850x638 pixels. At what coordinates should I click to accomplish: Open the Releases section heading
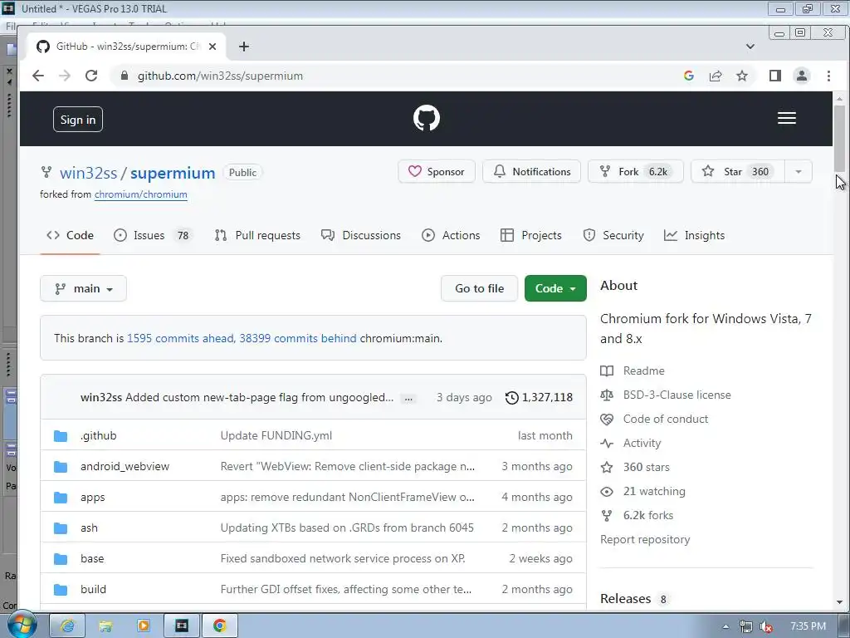(x=626, y=598)
